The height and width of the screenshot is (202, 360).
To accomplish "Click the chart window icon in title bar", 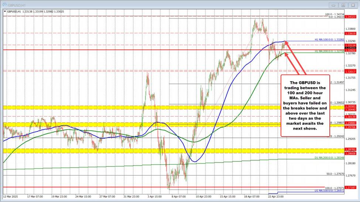I will (4, 5).
